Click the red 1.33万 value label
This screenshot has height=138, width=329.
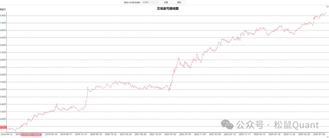(3, 127)
